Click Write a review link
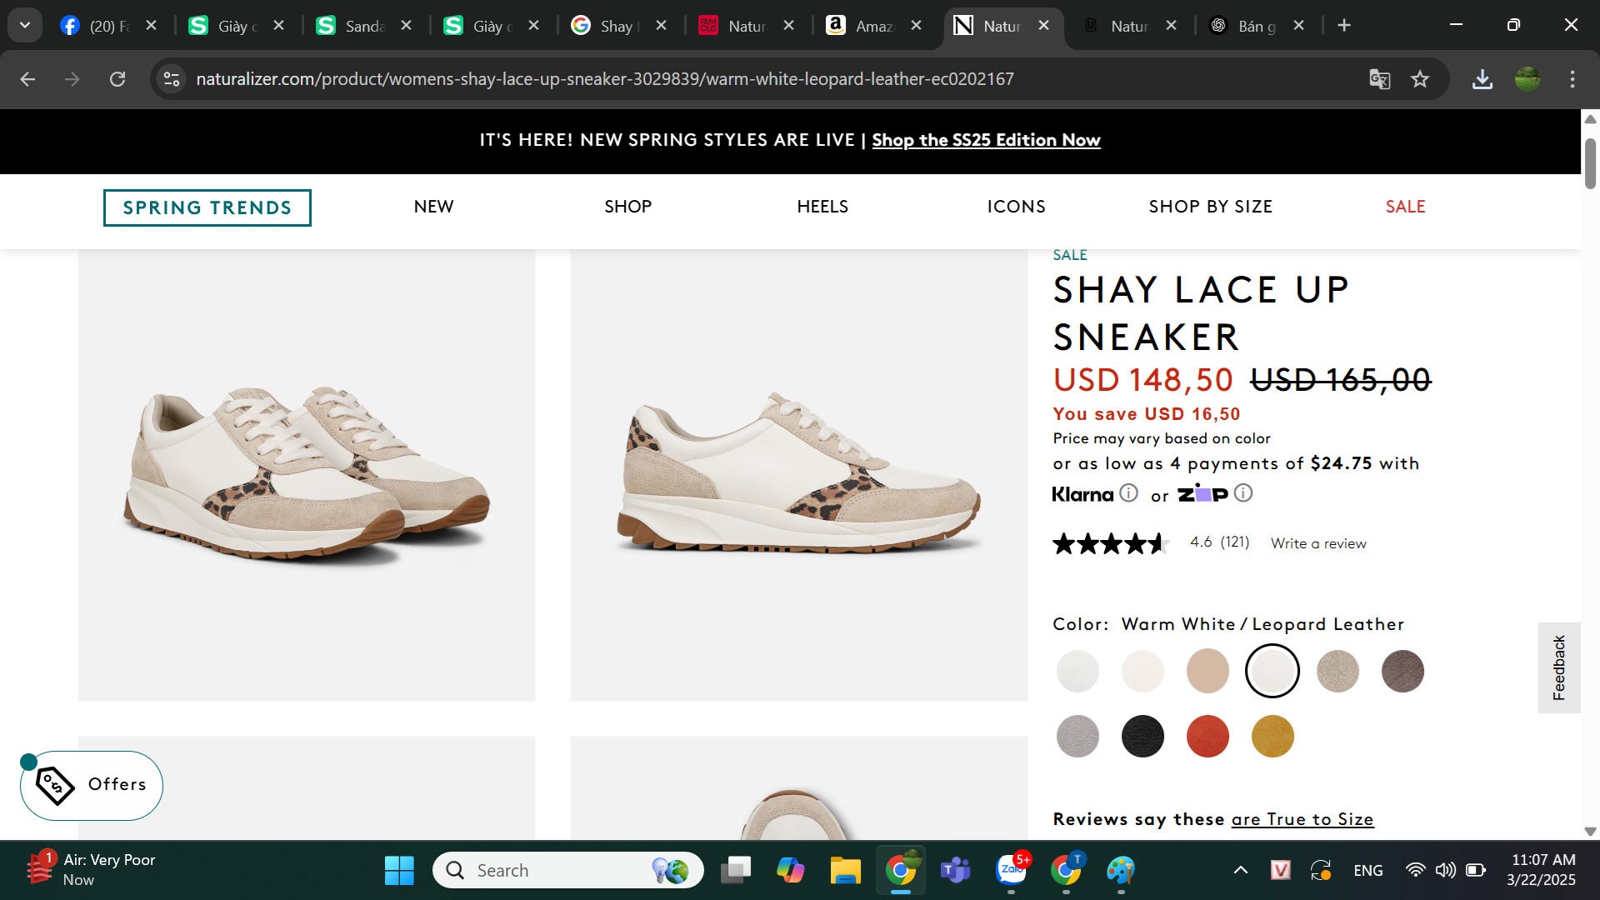Viewport: 1600px width, 900px height. (1318, 543)
